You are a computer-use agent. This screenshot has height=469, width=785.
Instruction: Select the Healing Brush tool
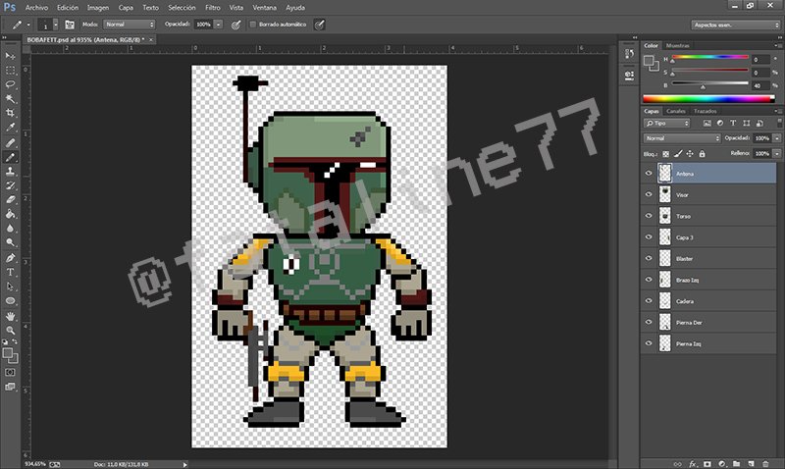10,142
